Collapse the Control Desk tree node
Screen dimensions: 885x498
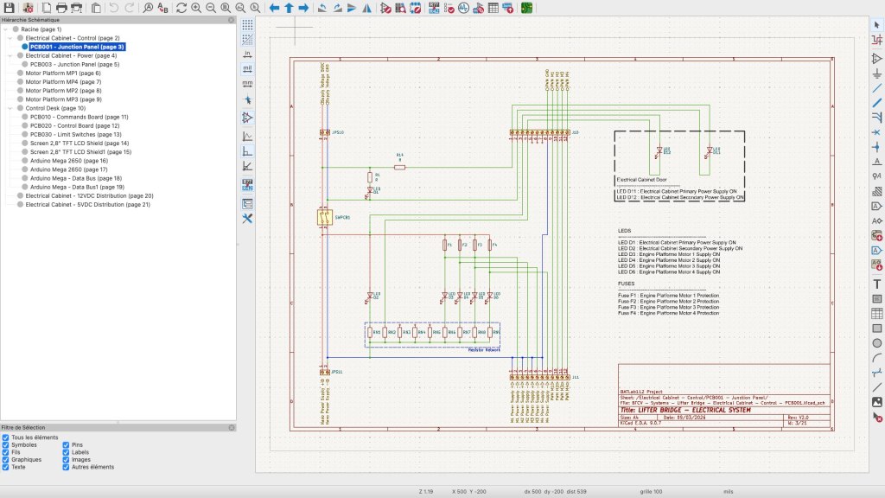(10, 108)
